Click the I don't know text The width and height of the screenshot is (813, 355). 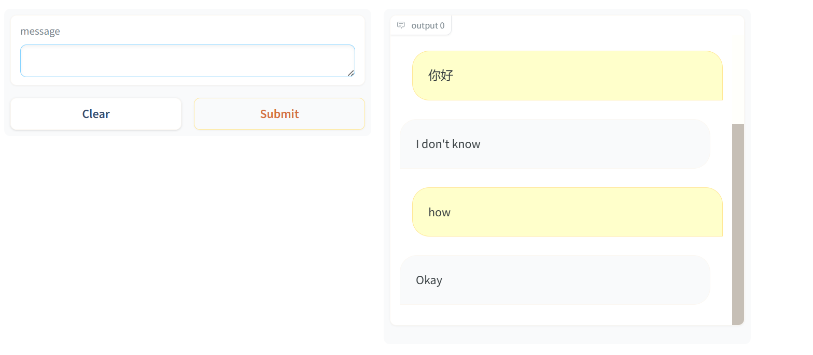[x=448, y=144]
